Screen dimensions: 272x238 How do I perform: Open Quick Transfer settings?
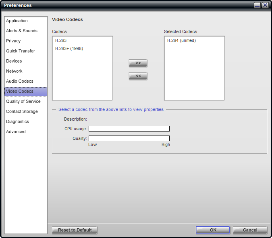coord(21,51)
